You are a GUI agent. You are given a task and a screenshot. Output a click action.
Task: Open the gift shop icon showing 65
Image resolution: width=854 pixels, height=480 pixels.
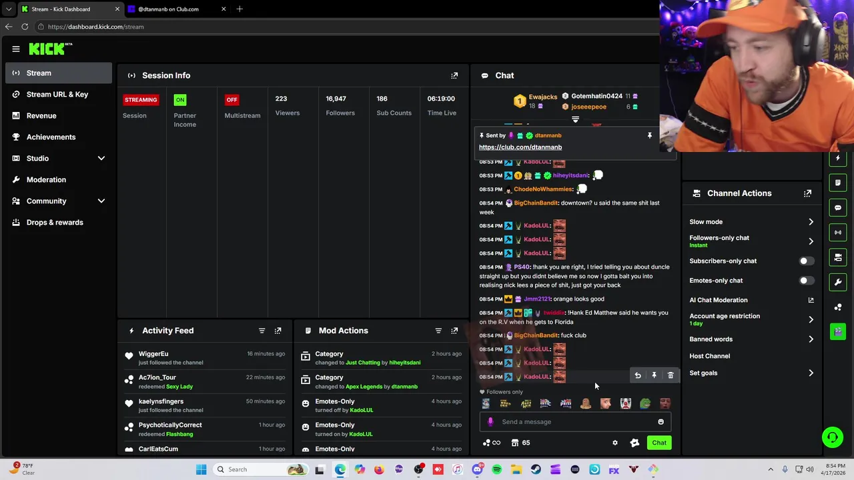click(x=520, y=443)
